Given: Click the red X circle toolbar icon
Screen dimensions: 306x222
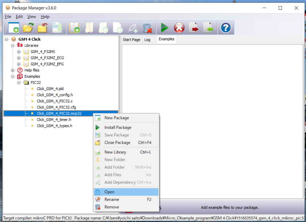Looking at the screenshot, I should pyautogui.click(x=179, y=28).
